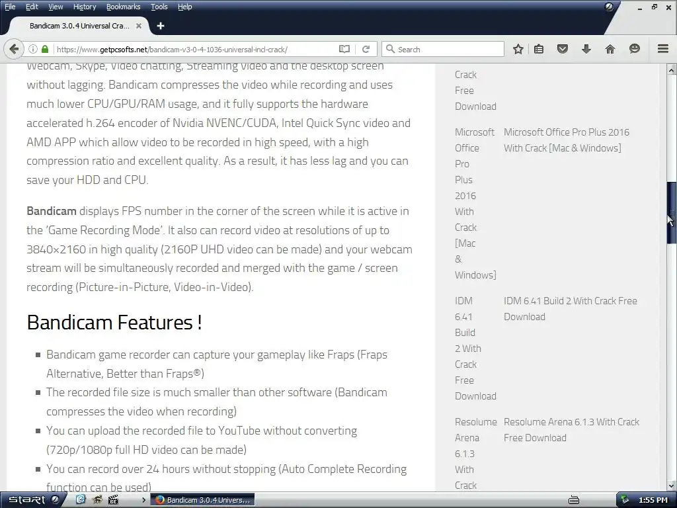Save the page to Pocket
The width and height of the screenshot is (677, 508).
tap(562, 49)
